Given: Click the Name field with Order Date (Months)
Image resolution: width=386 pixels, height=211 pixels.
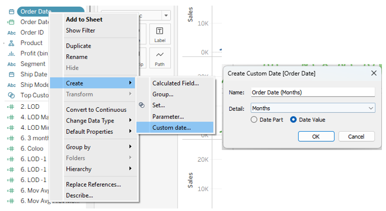Looking at the screenshot, I should pyautogui.click(x=313, y=92).
